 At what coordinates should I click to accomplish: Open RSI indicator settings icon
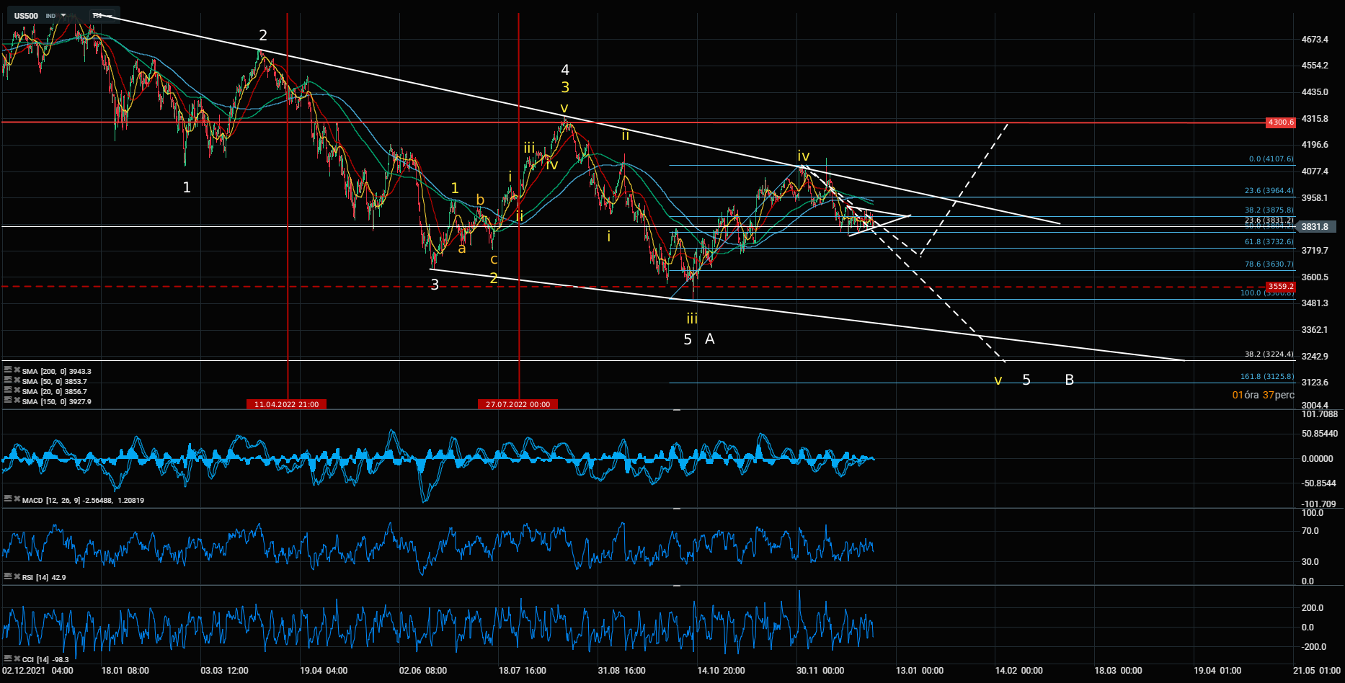point(8,577)
